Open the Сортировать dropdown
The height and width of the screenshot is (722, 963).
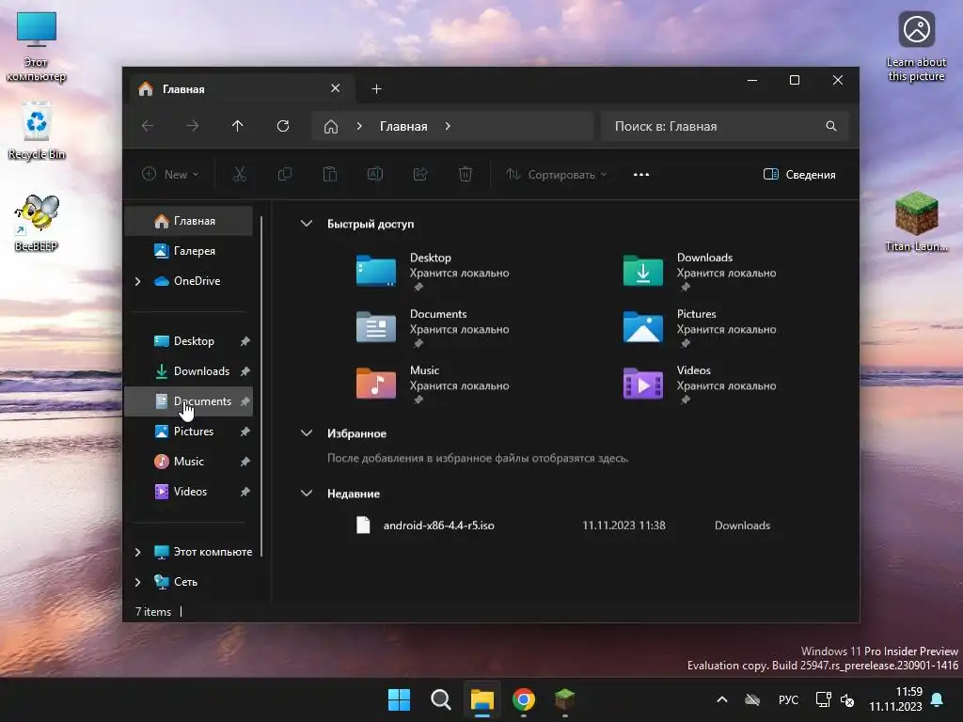(557, 174)
